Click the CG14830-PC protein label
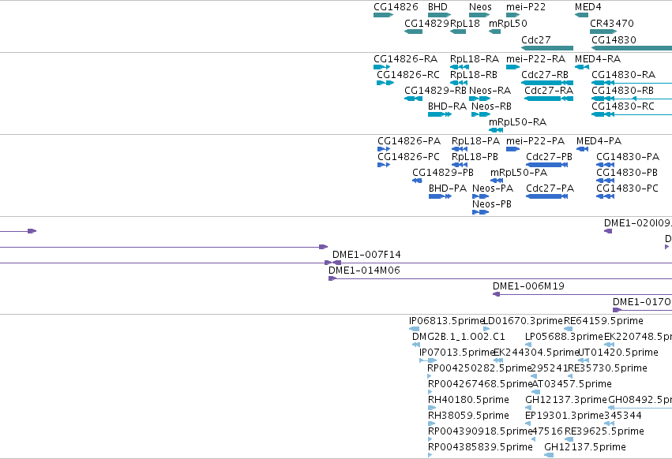The width and height of the screenshot is (672, 459). tap(628, 188)
